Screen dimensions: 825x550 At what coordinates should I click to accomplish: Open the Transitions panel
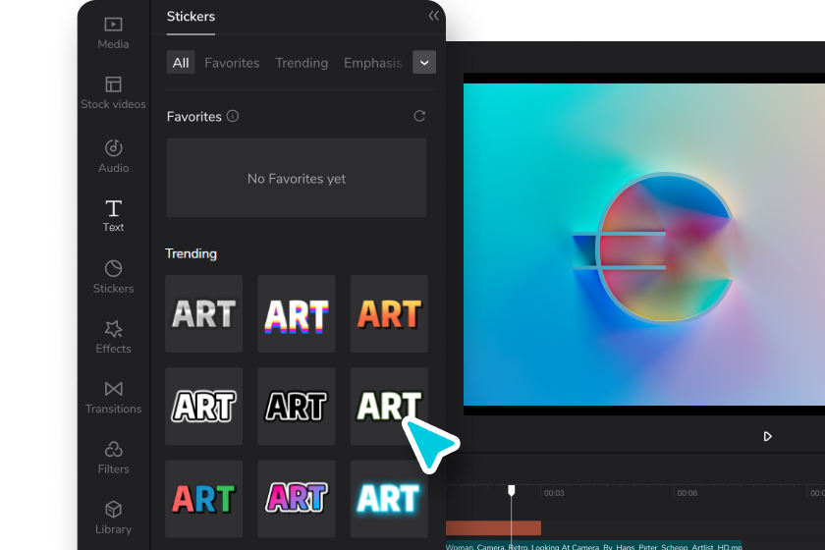[113, 398]
